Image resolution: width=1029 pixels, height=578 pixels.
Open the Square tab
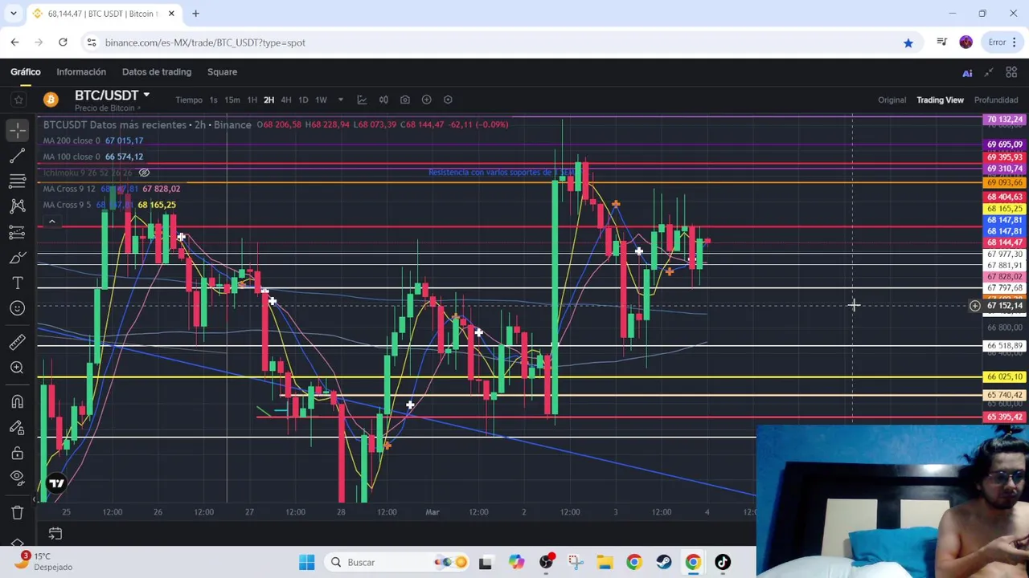pyautogui.click(x=222, y=71)
